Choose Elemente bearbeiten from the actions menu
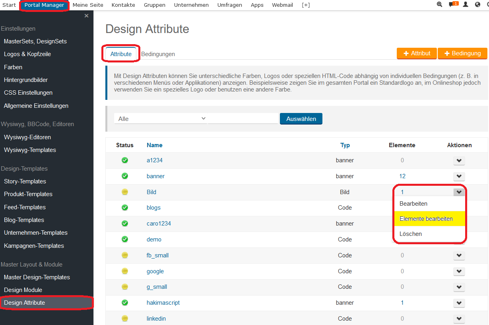The image size is (489, 325). coord(429,219)
